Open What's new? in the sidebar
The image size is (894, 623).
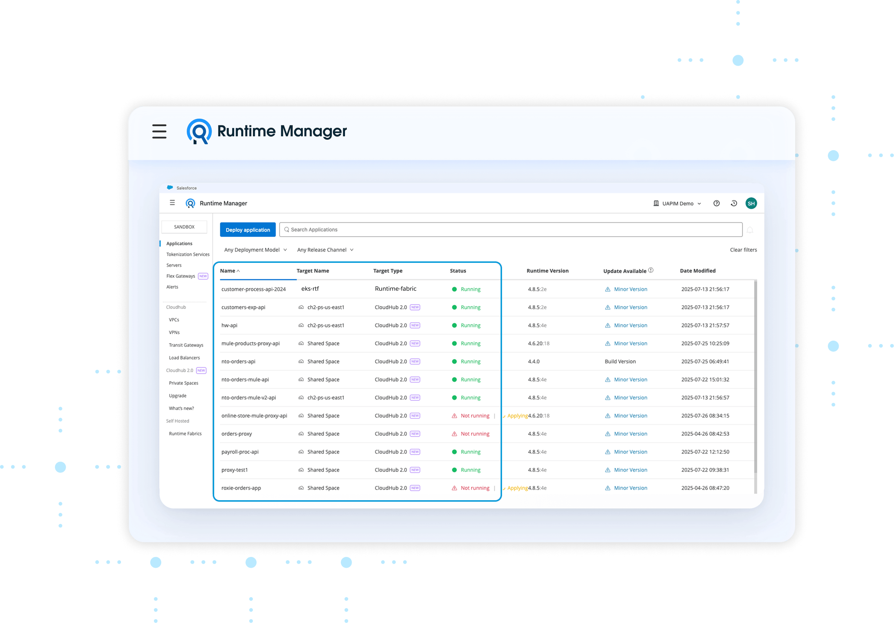click(181, 408)
